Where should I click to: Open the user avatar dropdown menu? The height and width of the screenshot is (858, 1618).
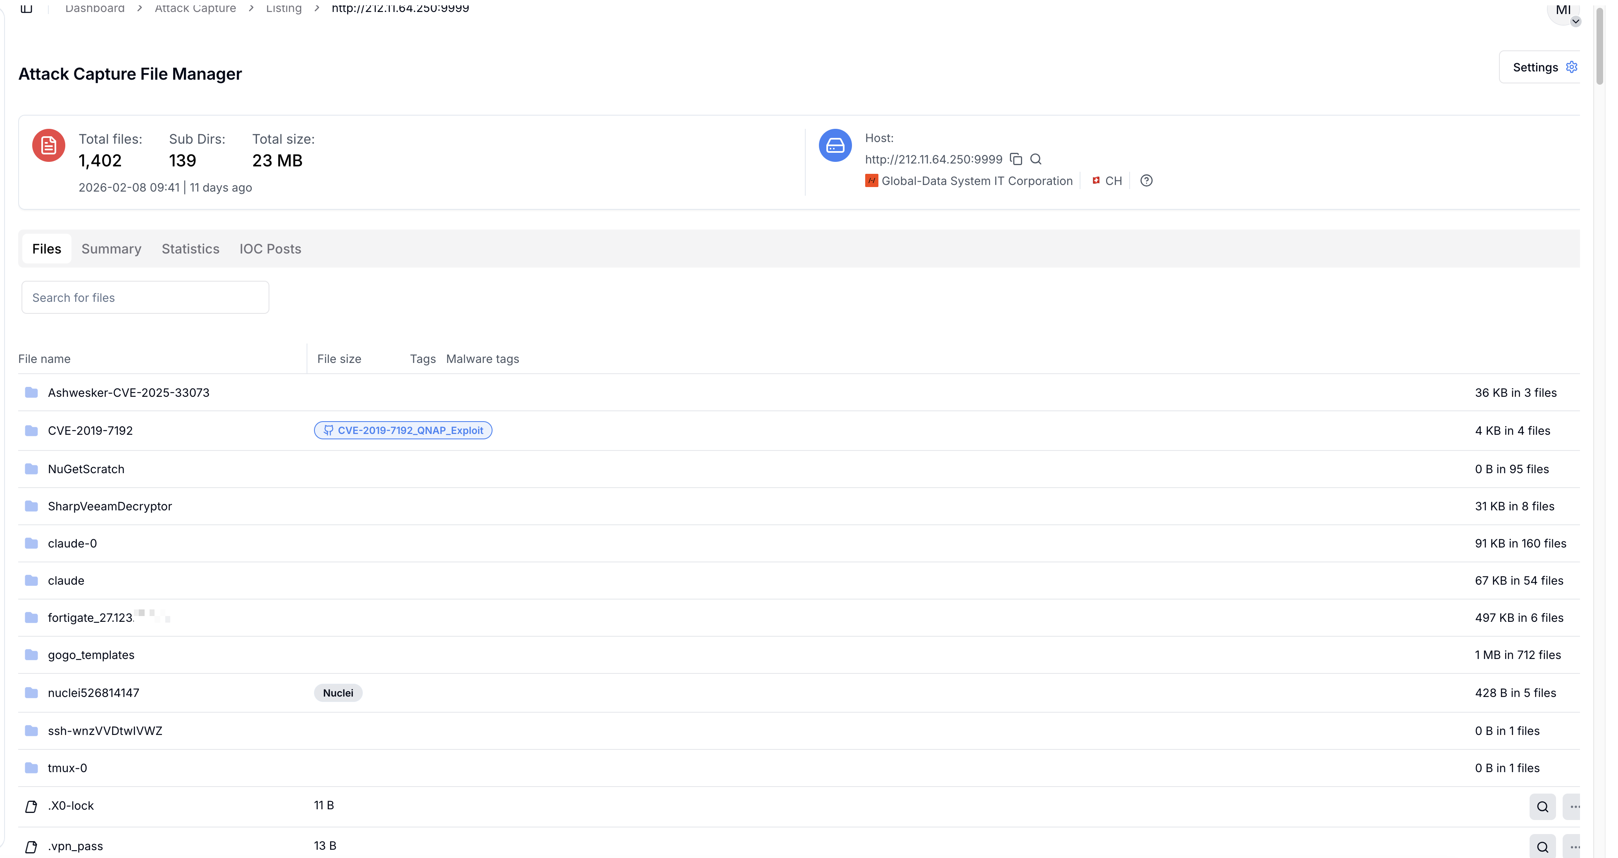pyautogui.click(x=1564, y=11)
